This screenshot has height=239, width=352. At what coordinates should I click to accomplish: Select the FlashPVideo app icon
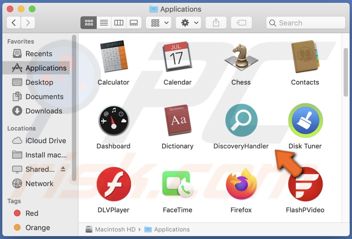(305, 184)
